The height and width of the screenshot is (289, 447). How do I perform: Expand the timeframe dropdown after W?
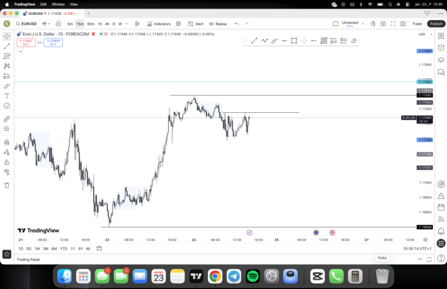127,24
